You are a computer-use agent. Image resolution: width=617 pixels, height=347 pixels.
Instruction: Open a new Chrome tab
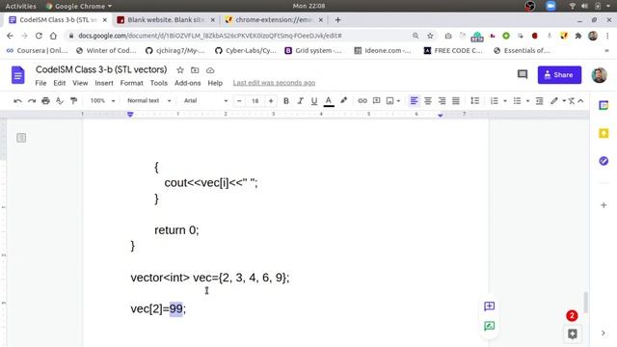337,19
